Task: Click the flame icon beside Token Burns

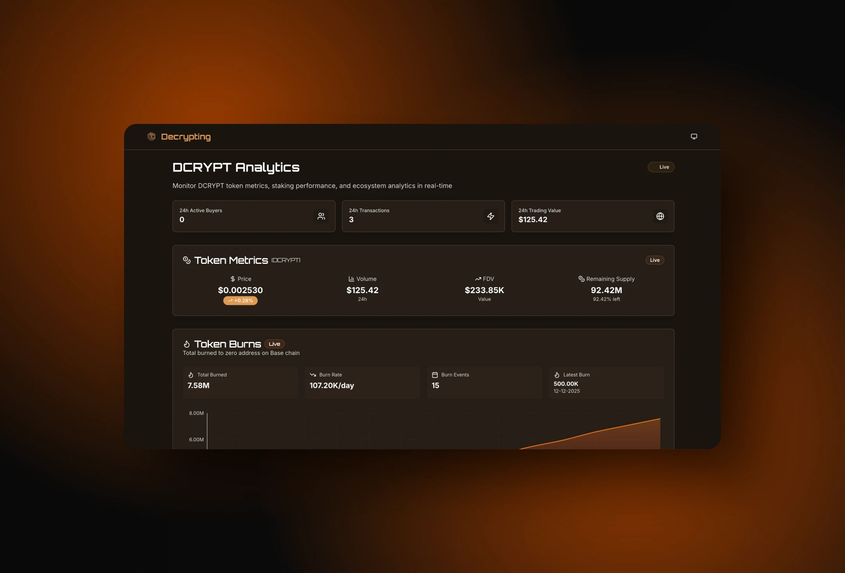Action: pos(187,344)
